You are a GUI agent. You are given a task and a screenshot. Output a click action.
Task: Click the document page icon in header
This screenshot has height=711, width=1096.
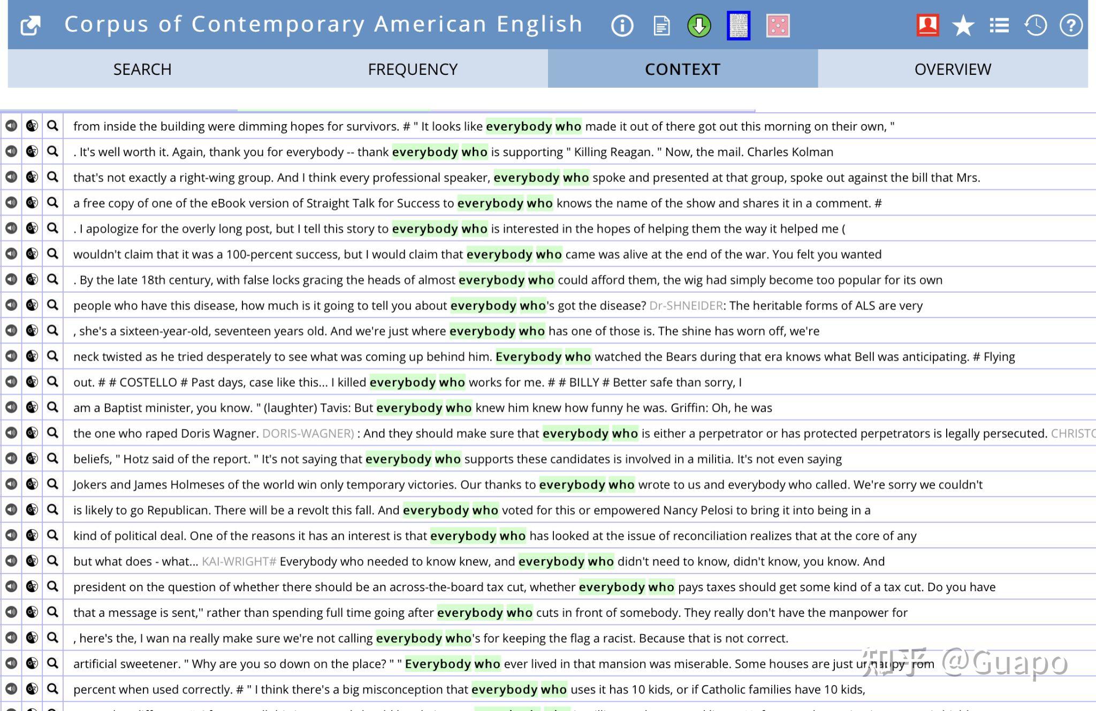click(x=661, y=25)
